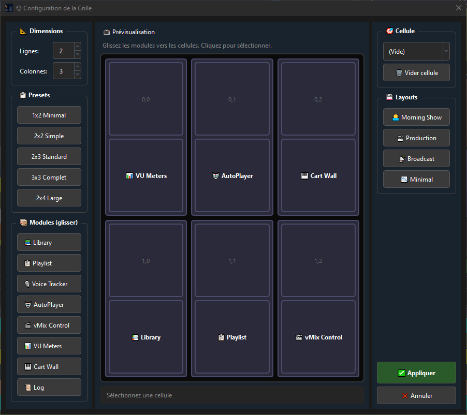Select empty grid cell 0,1
This screenshot has height=415, width=467.
pos(232,99)
